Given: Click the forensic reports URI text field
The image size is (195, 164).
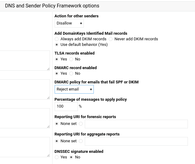Looking at the screenshot, I should pos(136,124).
